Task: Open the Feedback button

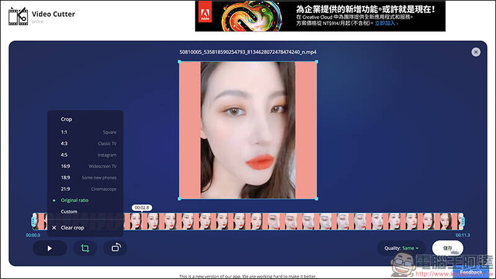Action: tap(471, 272)
